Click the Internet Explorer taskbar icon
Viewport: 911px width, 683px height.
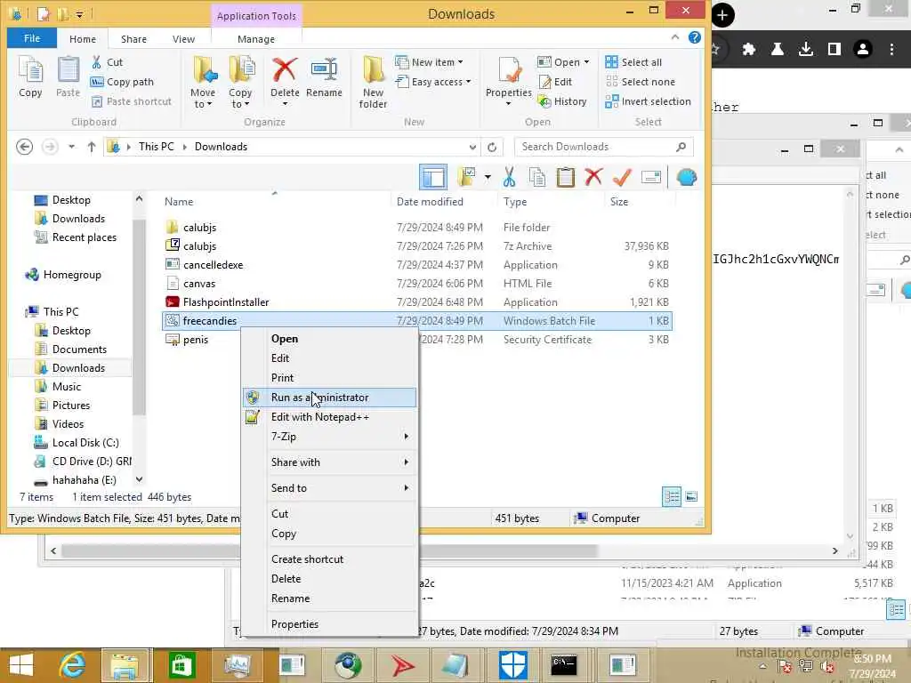pos(73,665)
